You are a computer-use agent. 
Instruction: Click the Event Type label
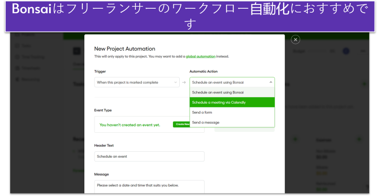103,110
